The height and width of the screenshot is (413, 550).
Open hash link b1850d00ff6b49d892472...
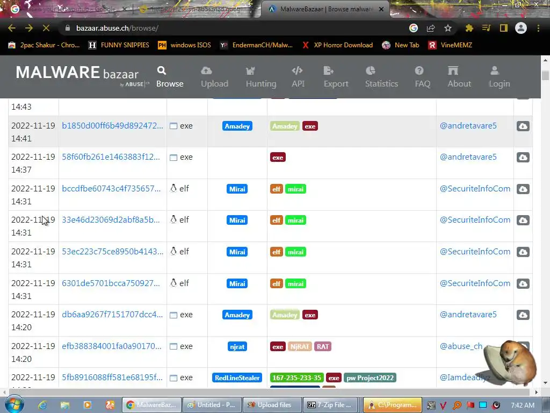[112, 126]
